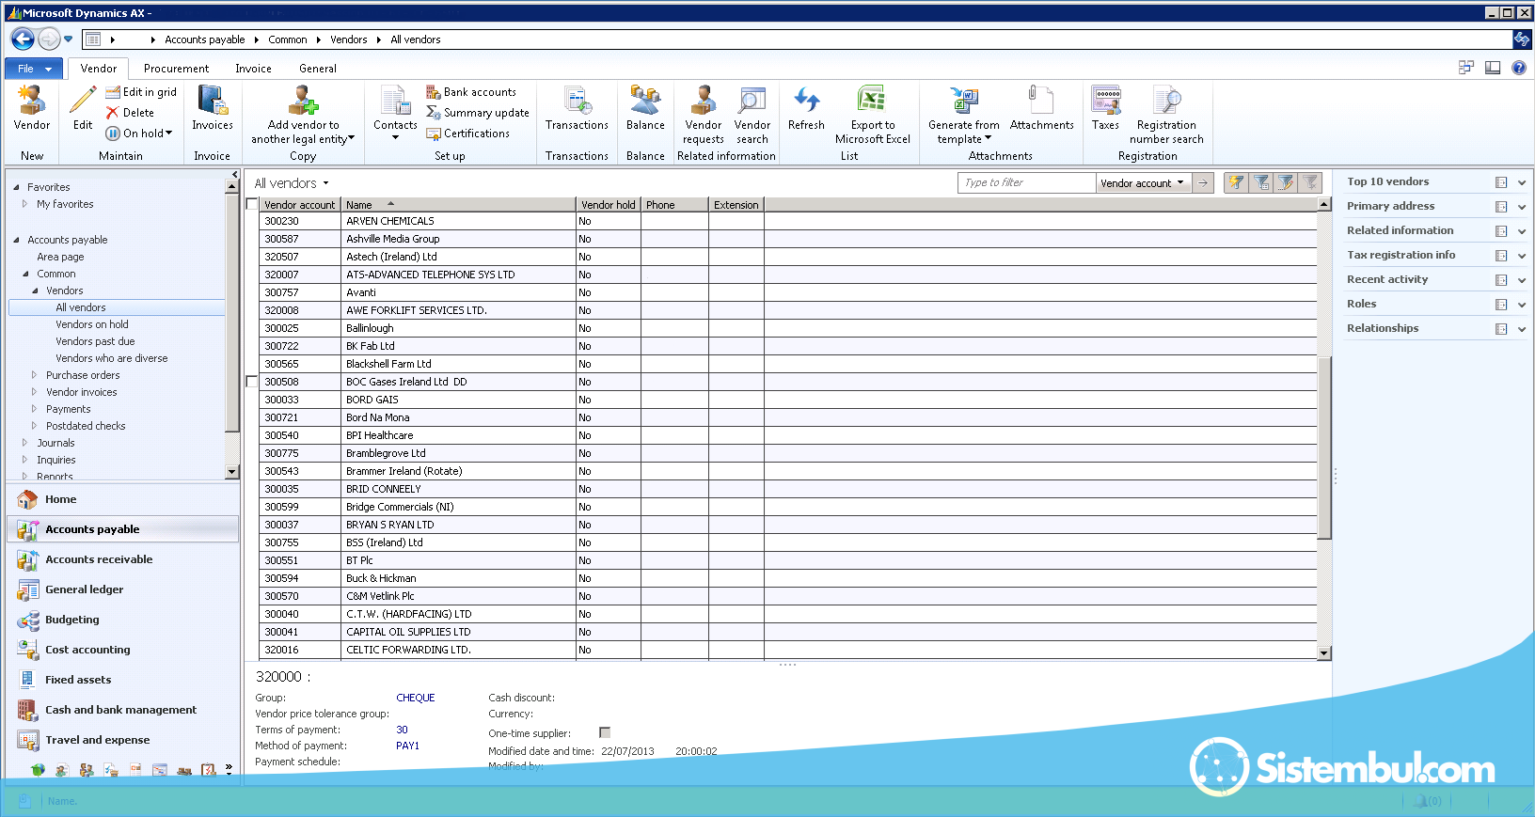Image resolution: width=1535 pixels, height=817 pixels.
Task: Open Cash and bank management module
Action: 120,710
